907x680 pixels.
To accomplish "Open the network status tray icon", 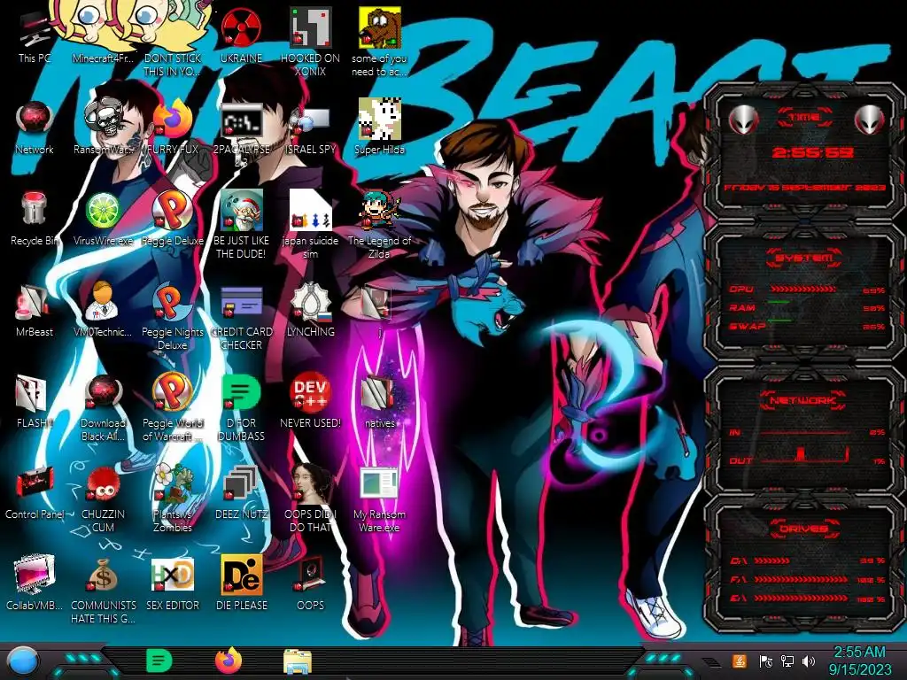I will pyautogui.click(x=787, y=661).
